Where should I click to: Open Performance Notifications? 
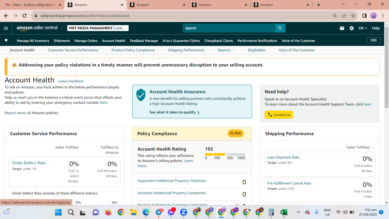pyautogui.click(x=257, y=41)
